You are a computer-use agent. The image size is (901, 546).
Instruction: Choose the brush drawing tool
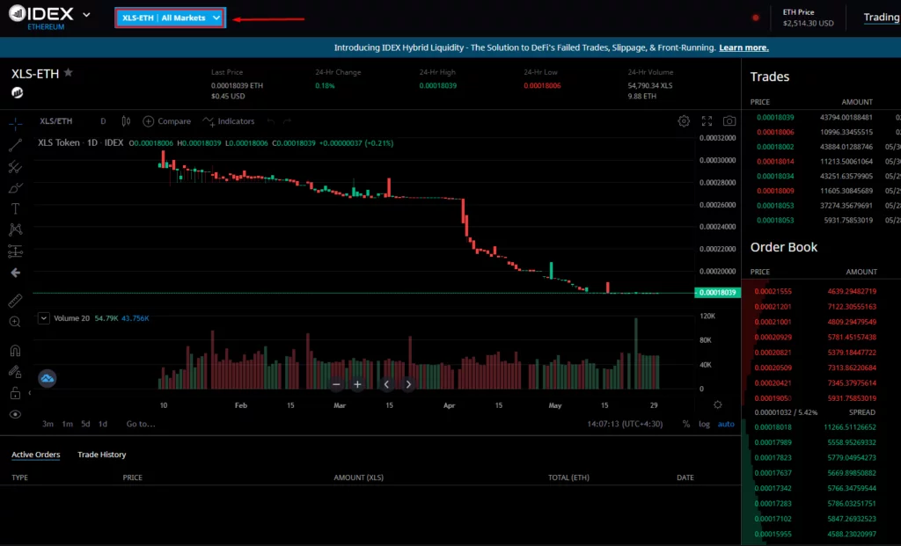[15, 187]
